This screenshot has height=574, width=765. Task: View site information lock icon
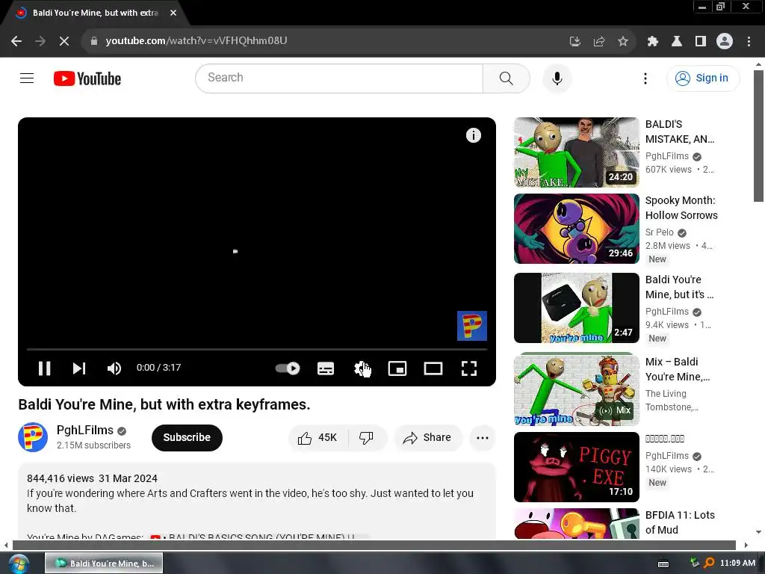click(x=93, y=41)
